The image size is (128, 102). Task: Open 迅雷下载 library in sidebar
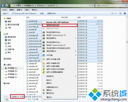[x=10, y=49]
